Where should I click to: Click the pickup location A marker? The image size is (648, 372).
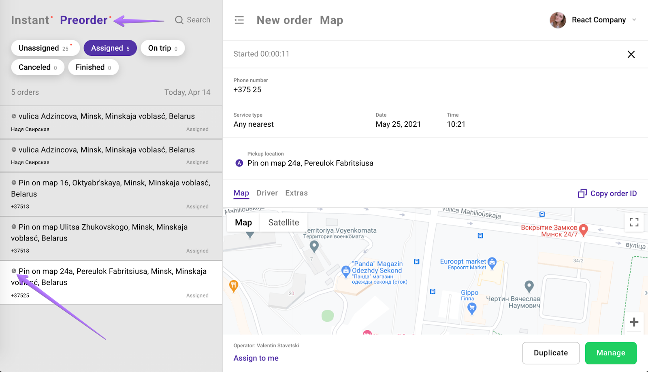239,163
